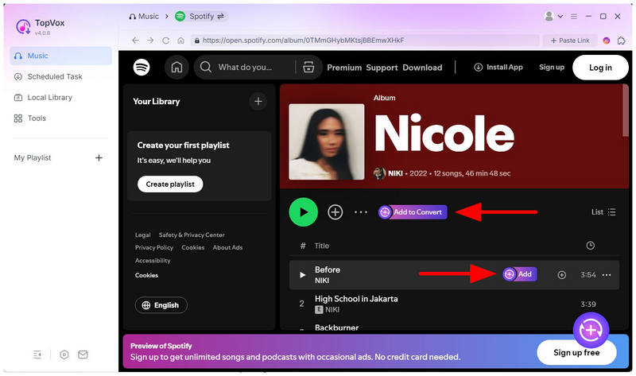This screenshot has height=376, width=636.
Task: Click Add button on Before track
Action: pos(520,274)
